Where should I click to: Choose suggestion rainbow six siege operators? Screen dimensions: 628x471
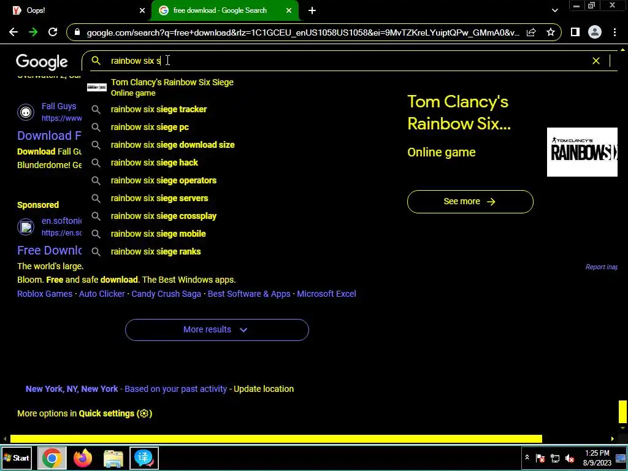pyautogui.click(x=163, y=180)
